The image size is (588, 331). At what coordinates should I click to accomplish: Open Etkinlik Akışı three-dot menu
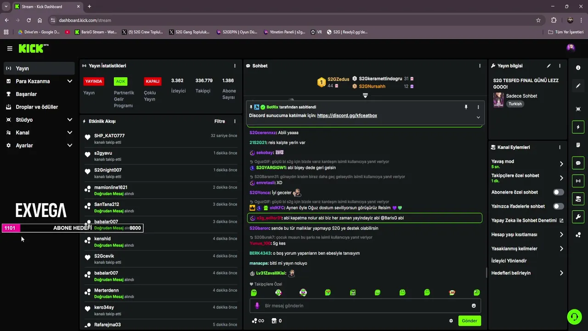[235, 121]
